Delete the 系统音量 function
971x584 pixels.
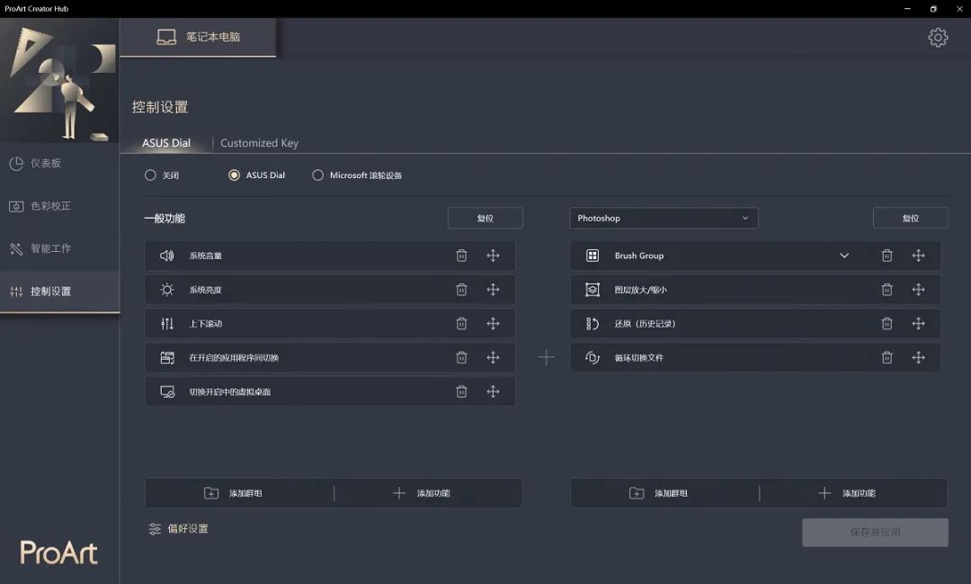[x=461, y=256]
